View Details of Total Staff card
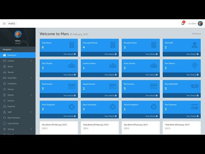 pos(193,54)
